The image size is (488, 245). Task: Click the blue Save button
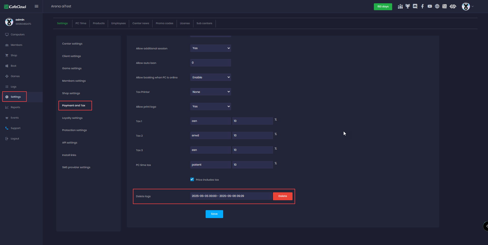click(x=214, y=214)
